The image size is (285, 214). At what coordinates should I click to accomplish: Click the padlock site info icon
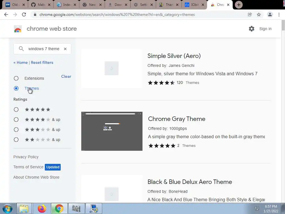[x=35, y=14]
